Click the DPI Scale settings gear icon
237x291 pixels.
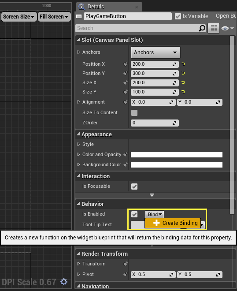point(64,282)
